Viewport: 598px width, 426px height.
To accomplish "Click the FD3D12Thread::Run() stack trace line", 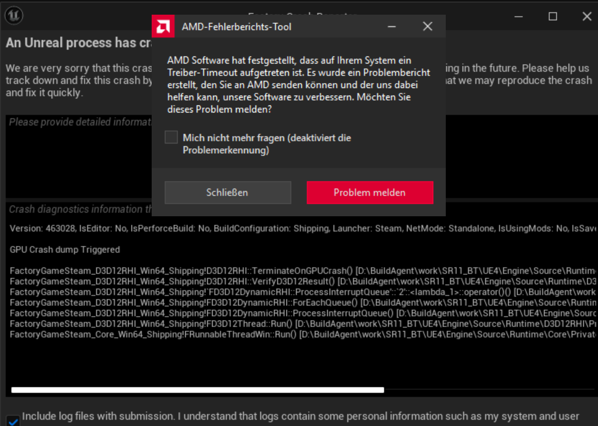I will [303, 324].
